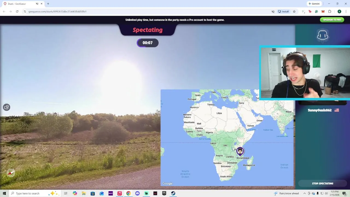350x197 pixels.
Task: Toggle the site sound muted icon in address bar
Action: [273, 11]
